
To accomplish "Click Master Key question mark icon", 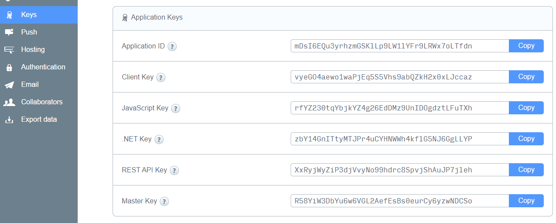I will pyautogui.click(x=164, y=201).
